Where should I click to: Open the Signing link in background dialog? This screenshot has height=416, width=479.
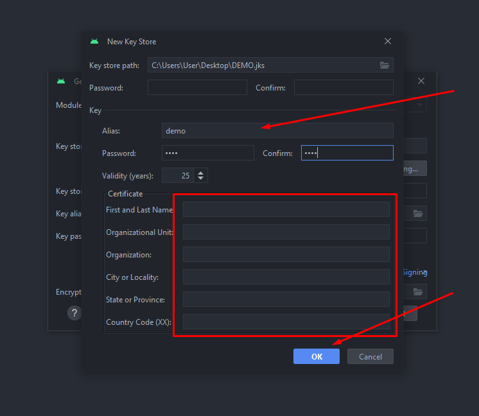[x=415, y=272]
